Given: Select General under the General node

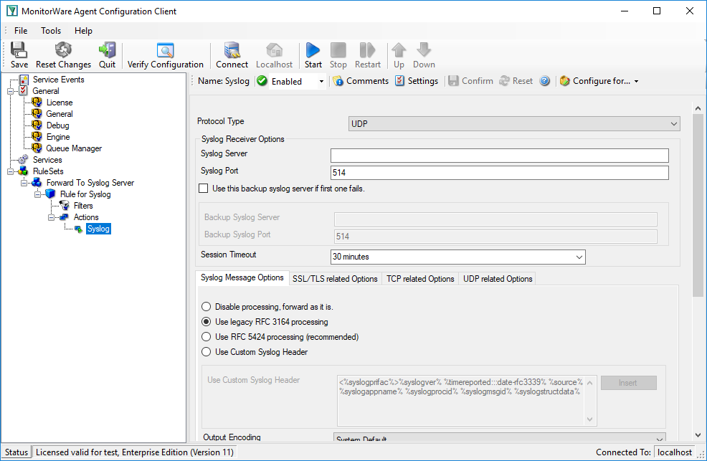Looking at the screenshot, I should coord(59,114).
